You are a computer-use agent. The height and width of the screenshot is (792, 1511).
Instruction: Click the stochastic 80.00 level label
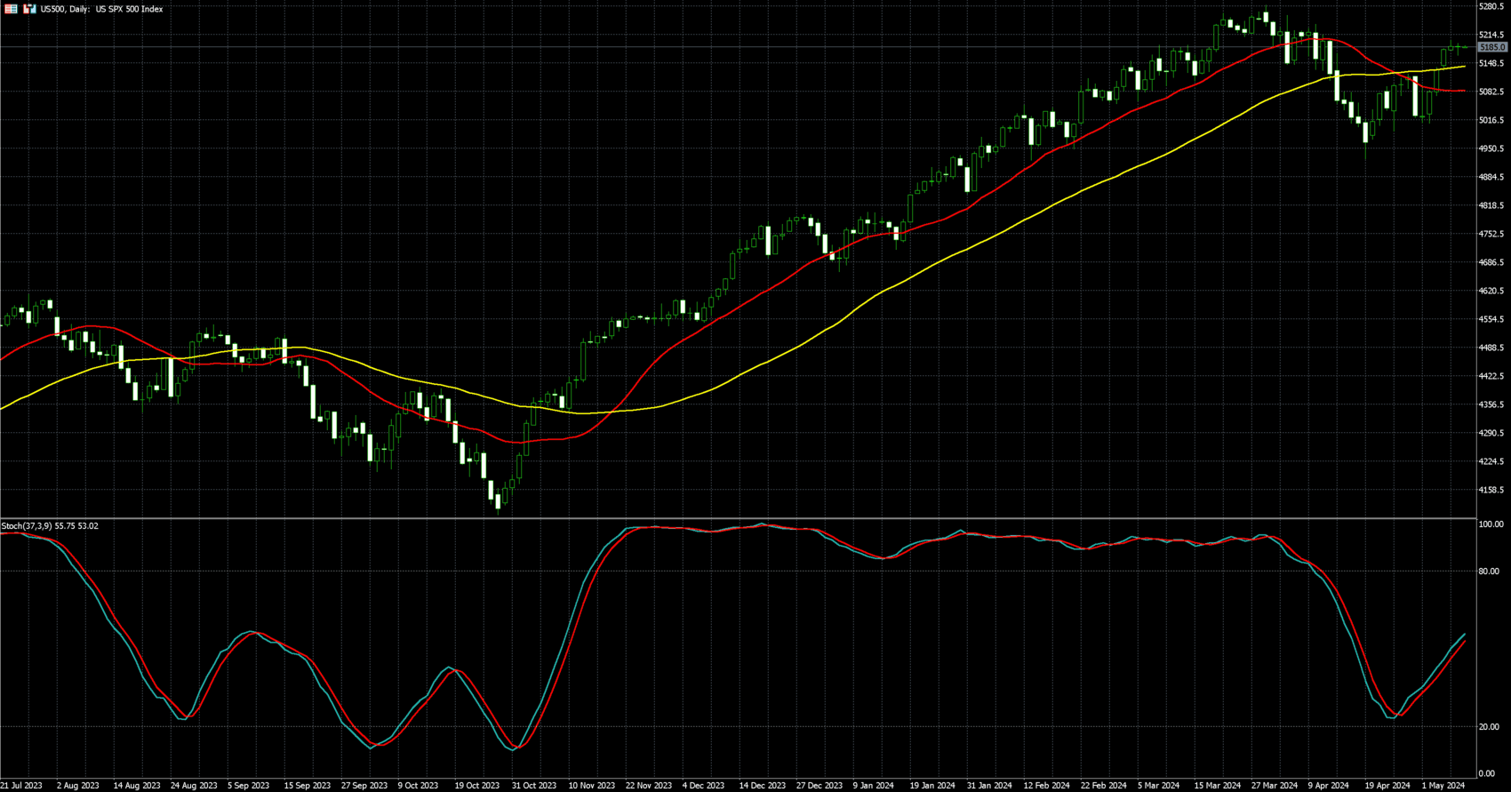click(1488, 572)
